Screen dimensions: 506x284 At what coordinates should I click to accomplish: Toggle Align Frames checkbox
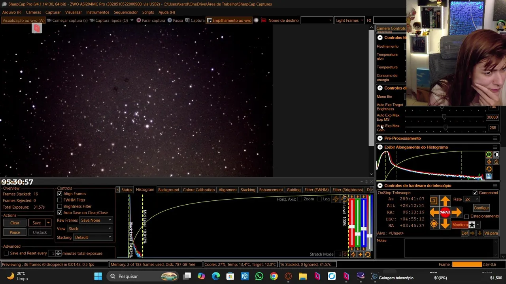[60, 194]
